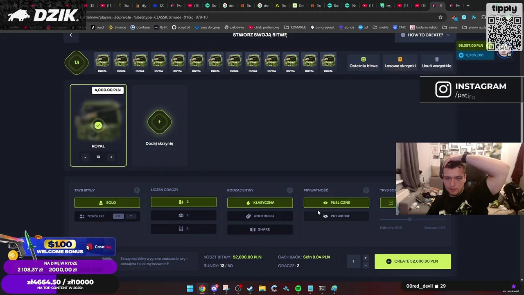Viewport: 524px width, 295px height.
Task: Open the Binance bookmark
Action: point(117,27)
